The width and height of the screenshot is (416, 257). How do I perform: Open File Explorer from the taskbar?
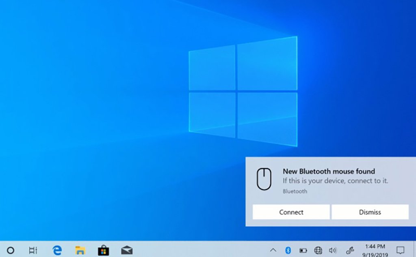80,250
